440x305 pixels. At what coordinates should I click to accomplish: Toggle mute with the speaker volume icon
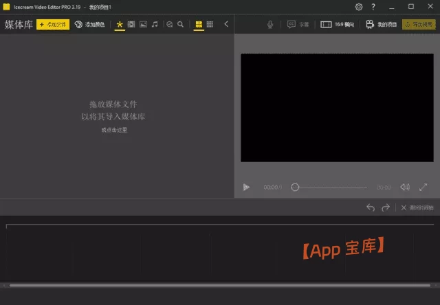pyautogui.click(x=405, y=187)
